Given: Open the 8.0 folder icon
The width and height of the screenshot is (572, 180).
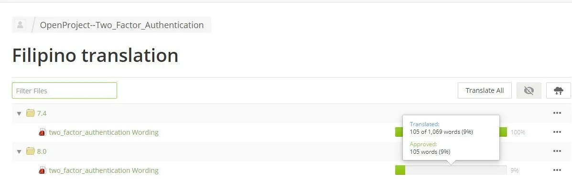Looking at the screenshot, I should pyautogui.click(x=30, y=151).
